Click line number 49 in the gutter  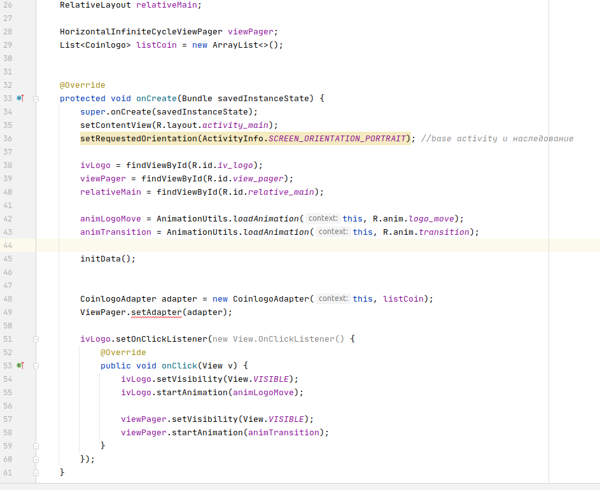(8, 312)
